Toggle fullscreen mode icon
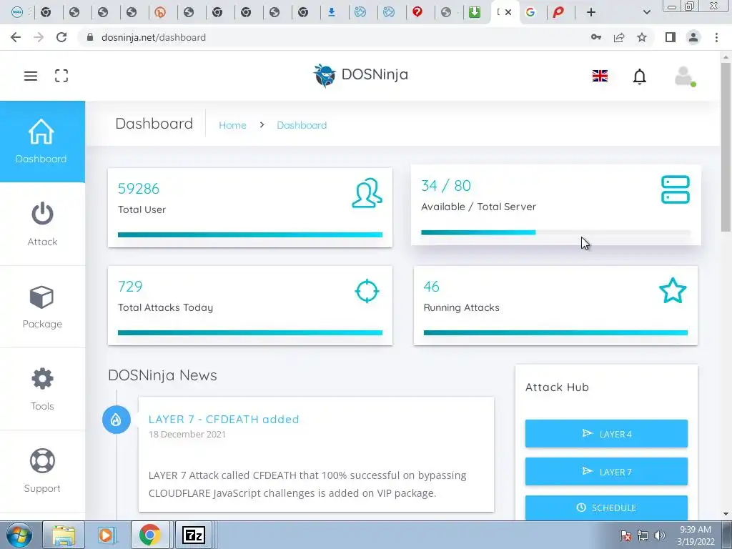The height and width of the screenshot is (549, 732). click(61, 76)
